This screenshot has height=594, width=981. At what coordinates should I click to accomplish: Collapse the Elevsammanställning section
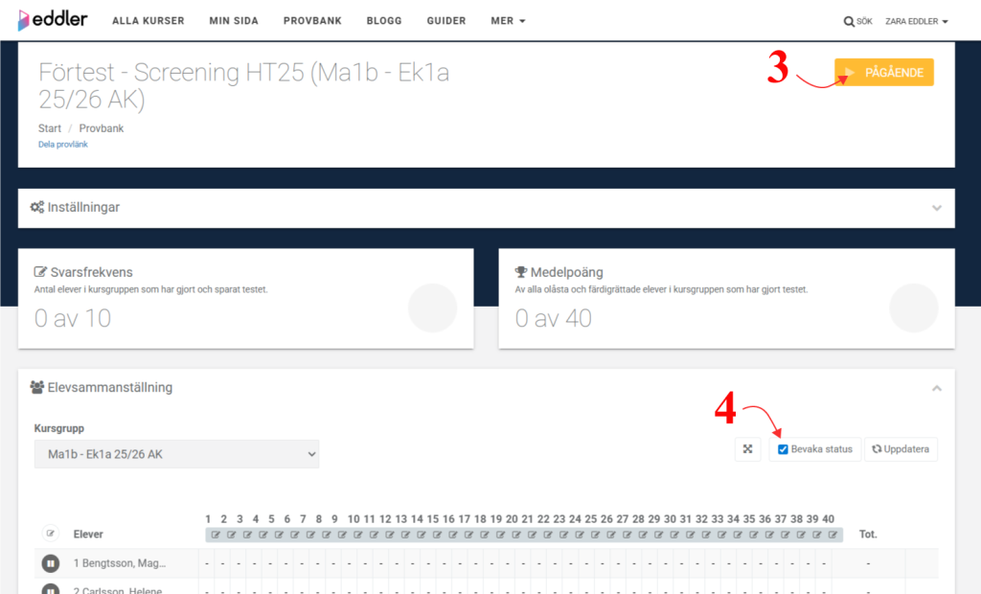936,388
